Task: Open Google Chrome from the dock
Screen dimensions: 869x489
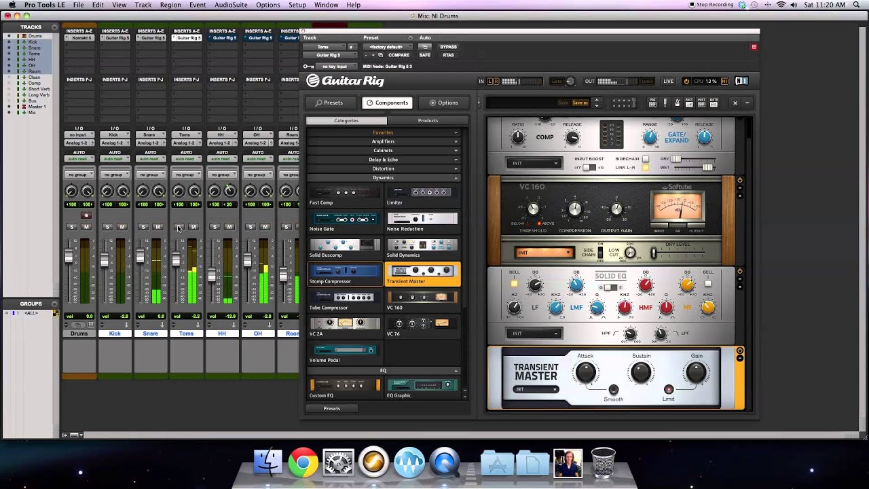Action: coord(303,463)
